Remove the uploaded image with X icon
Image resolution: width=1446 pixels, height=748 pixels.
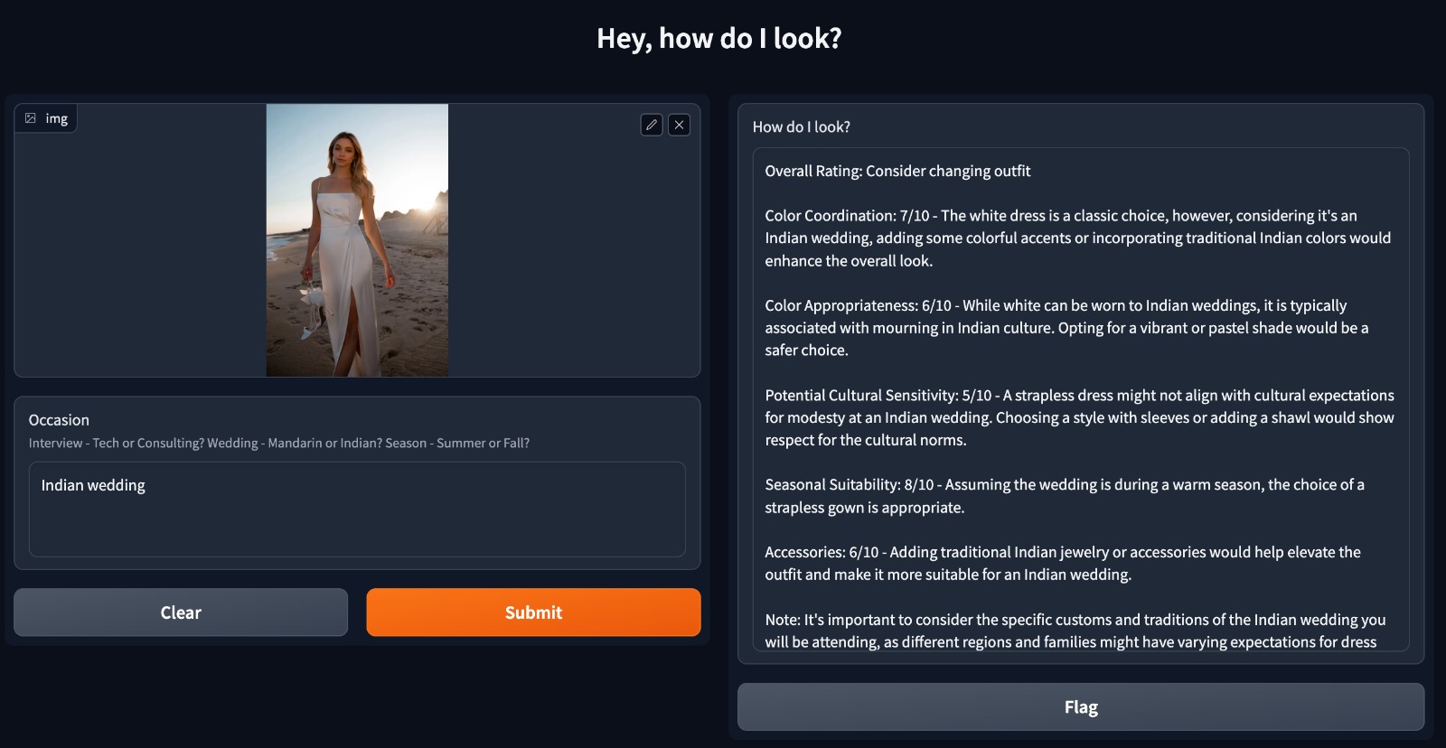tap(680, 125)
